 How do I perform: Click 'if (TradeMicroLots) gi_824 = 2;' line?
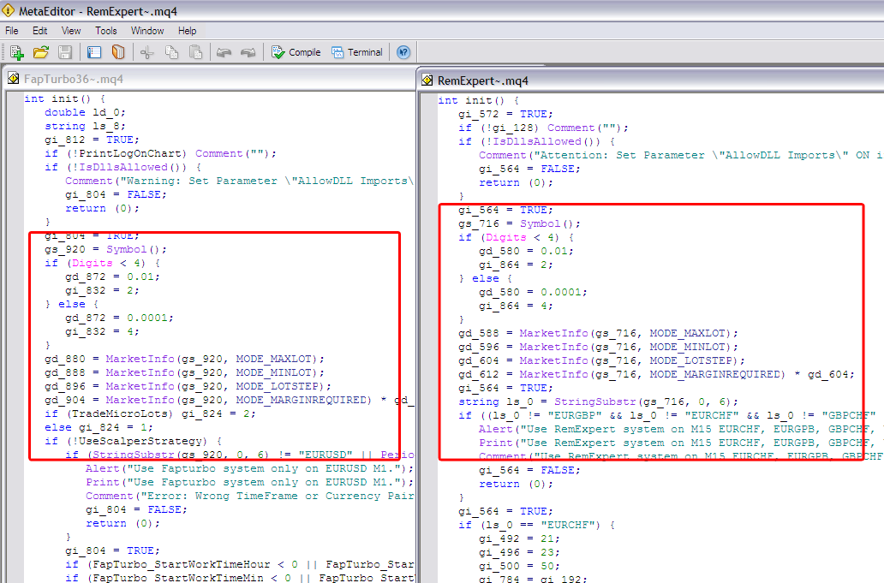(x=150, y=413)
